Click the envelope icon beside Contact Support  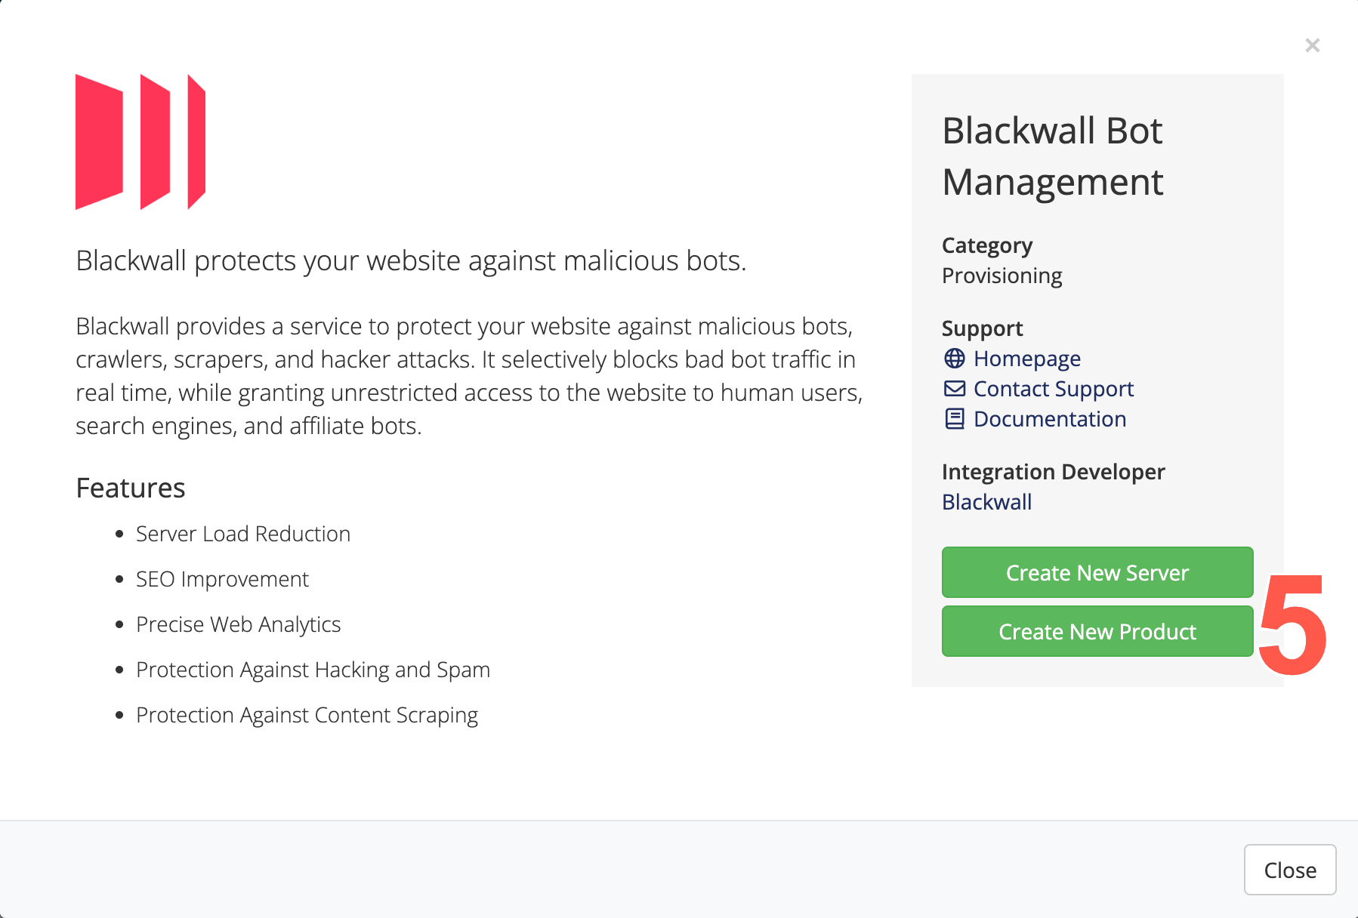coord(955,389)
